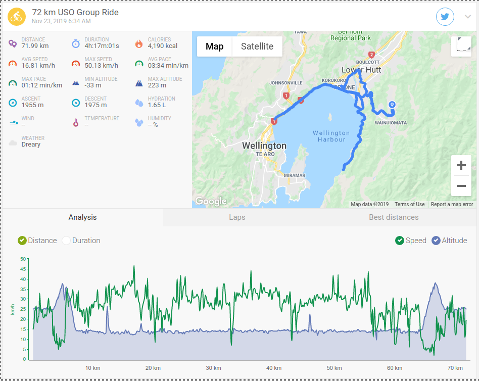Image resolution: width=479 pixels, height=381 pixels.
Task: Click the speed-altitude chart near 40 km
Action: point(274,309)
